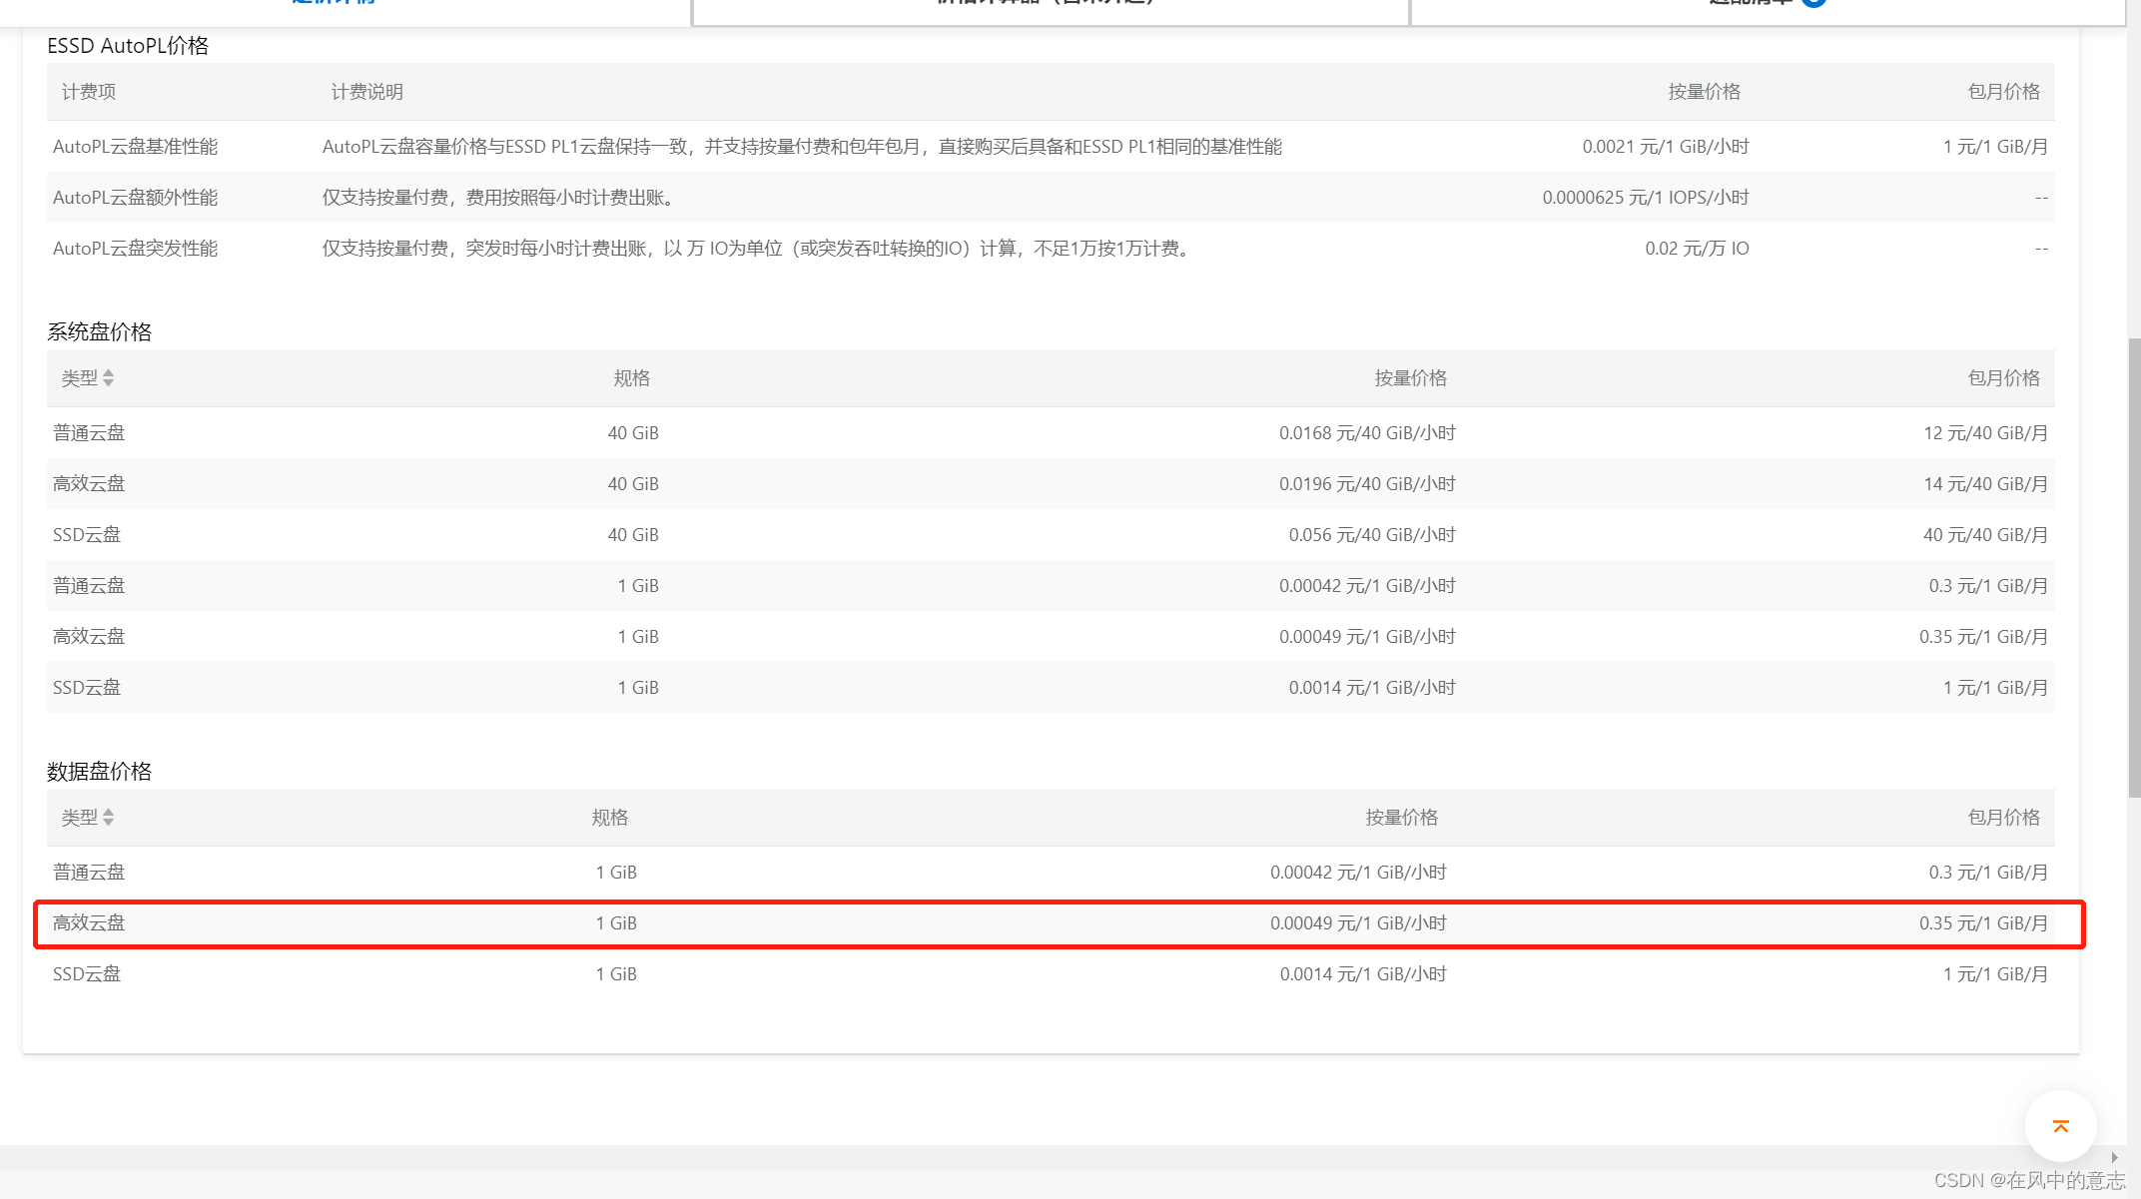Click the 0.02 元/万 IO price cell

pyautogui.click(x=1697, y=249)
